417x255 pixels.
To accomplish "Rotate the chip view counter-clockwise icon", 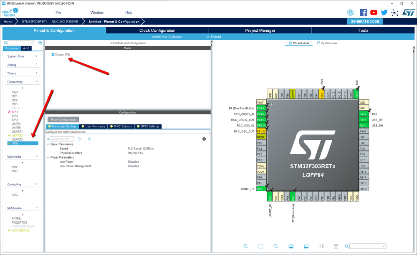I will point(306,246).
